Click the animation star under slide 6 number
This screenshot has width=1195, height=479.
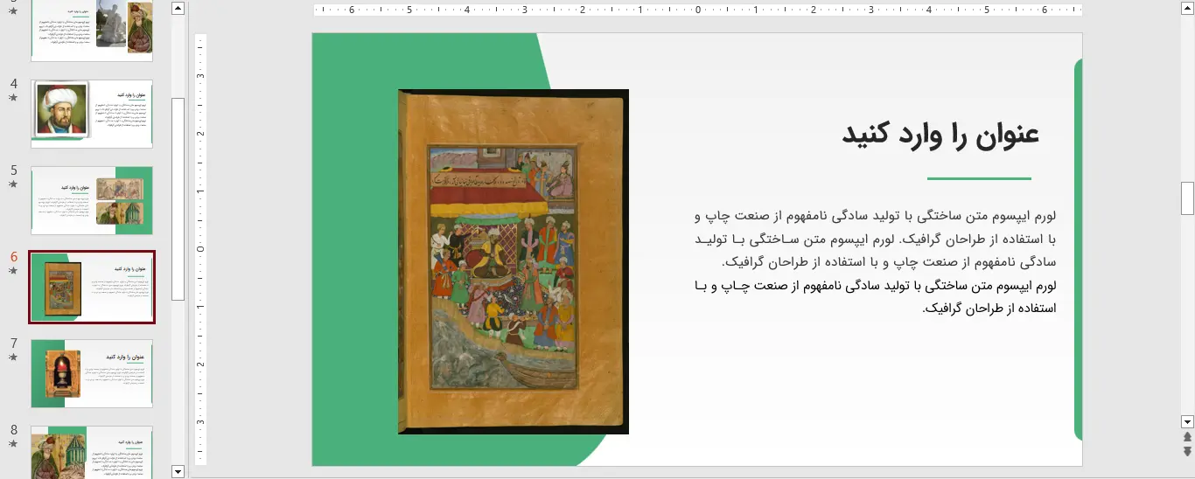[13, 271]
